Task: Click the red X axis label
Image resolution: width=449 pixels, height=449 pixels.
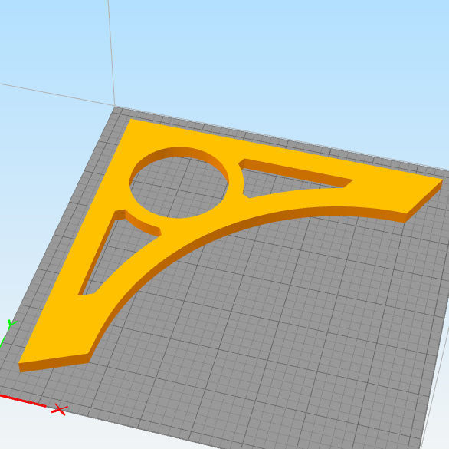Action: click(x=60, y=410)
